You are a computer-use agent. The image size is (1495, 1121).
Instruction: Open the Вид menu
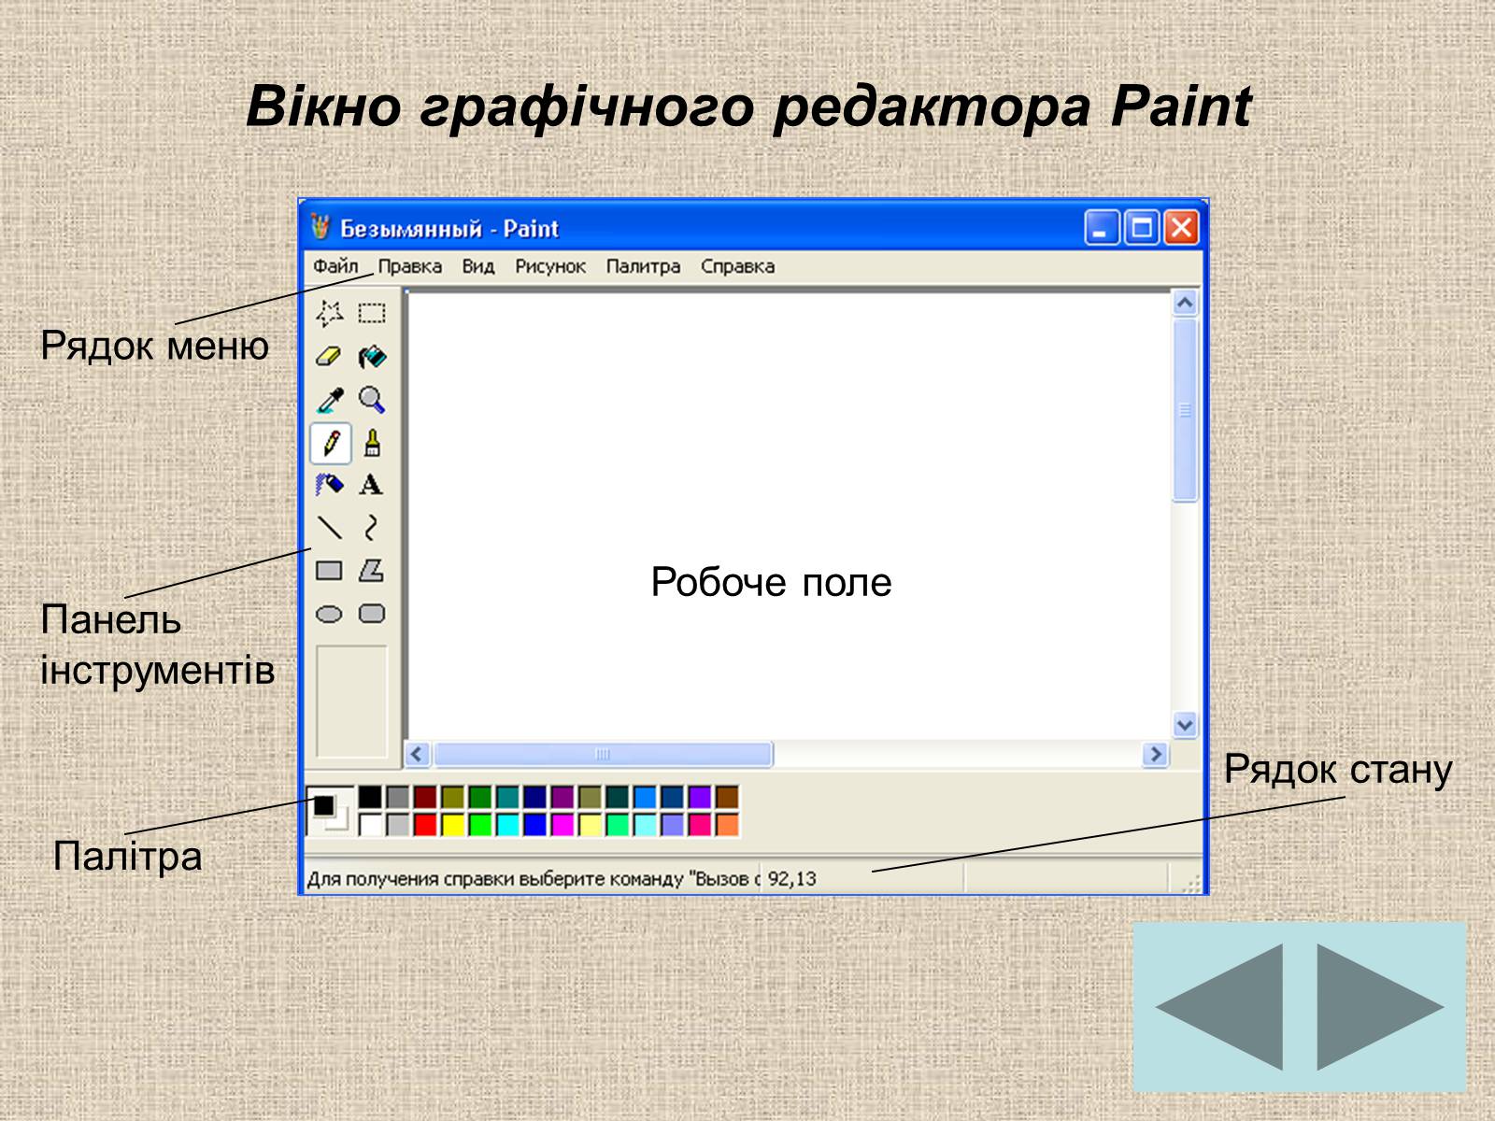coord(477,266)
